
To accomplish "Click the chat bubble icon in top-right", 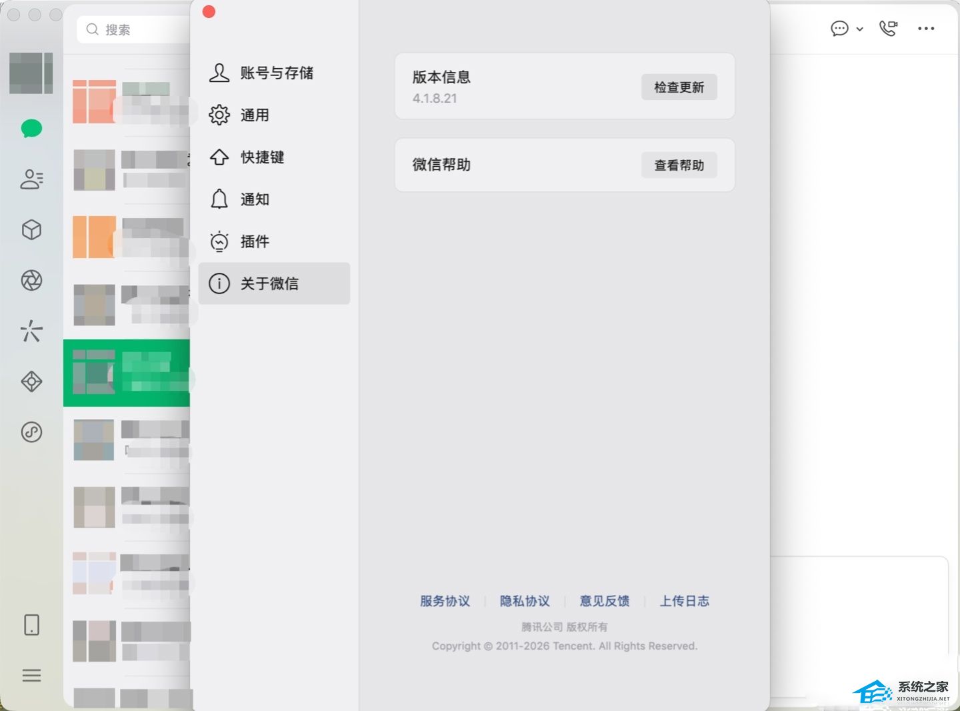I will tap(839, 29).
